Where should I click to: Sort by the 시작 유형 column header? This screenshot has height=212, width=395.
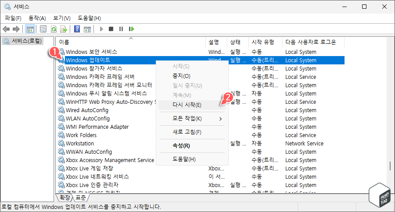(266, 42)
